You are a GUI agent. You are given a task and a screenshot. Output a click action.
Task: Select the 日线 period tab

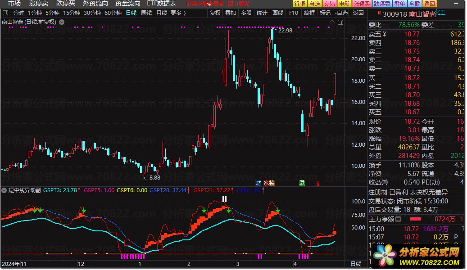(x=131, y=13)
